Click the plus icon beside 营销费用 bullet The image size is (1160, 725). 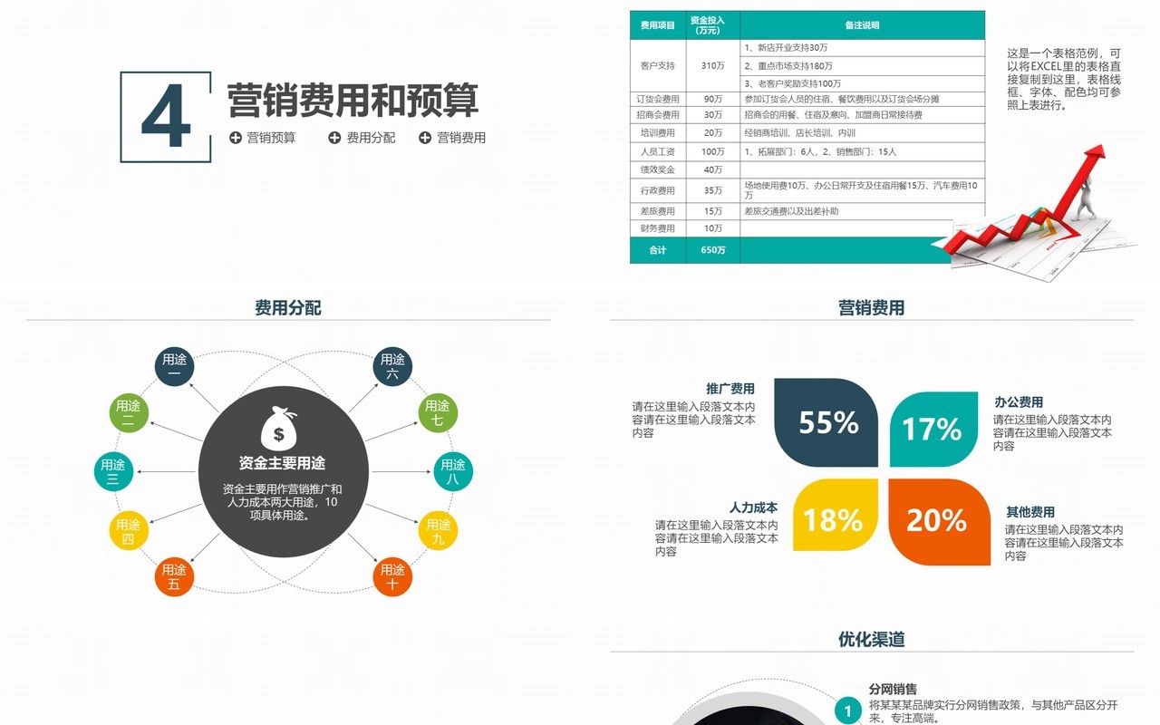(x=425, y=138)
